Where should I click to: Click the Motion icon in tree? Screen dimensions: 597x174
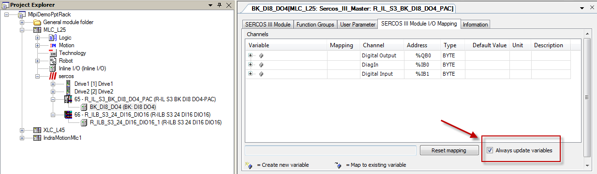pos(53,45)
